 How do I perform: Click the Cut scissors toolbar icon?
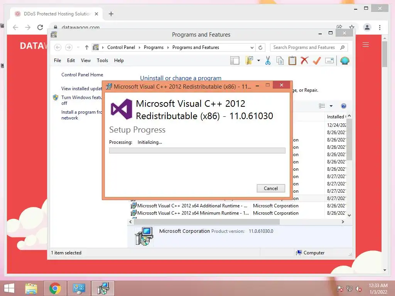pyautogui.click(x=268, y=61)
